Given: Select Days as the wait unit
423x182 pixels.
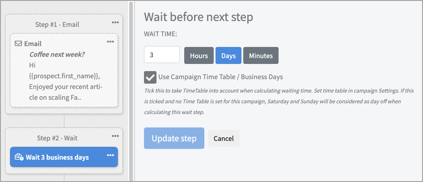Looking at the screenshot, I should (x=228, y=55).
